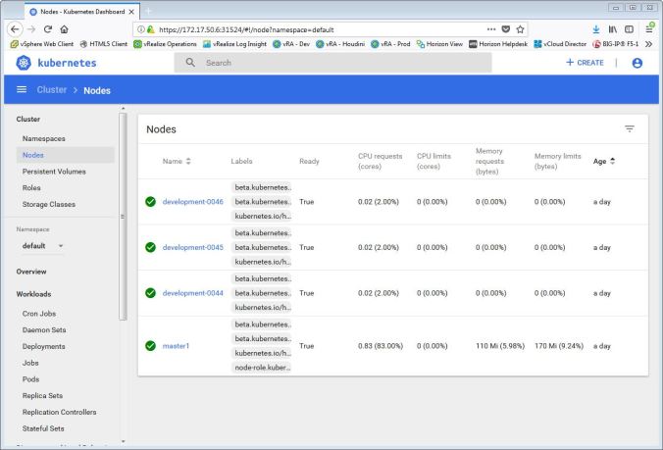Click the user account icon
Viewport: 663px width, 450px height.
pos(637,63)
